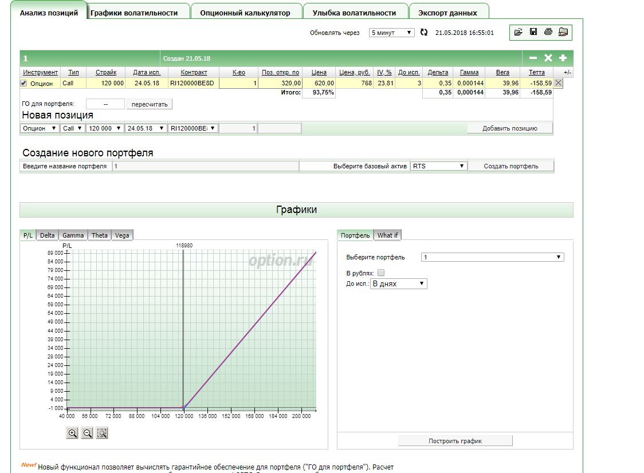
Task: Save portfolio with the floppy disk icon
Action: coord(533,32)
